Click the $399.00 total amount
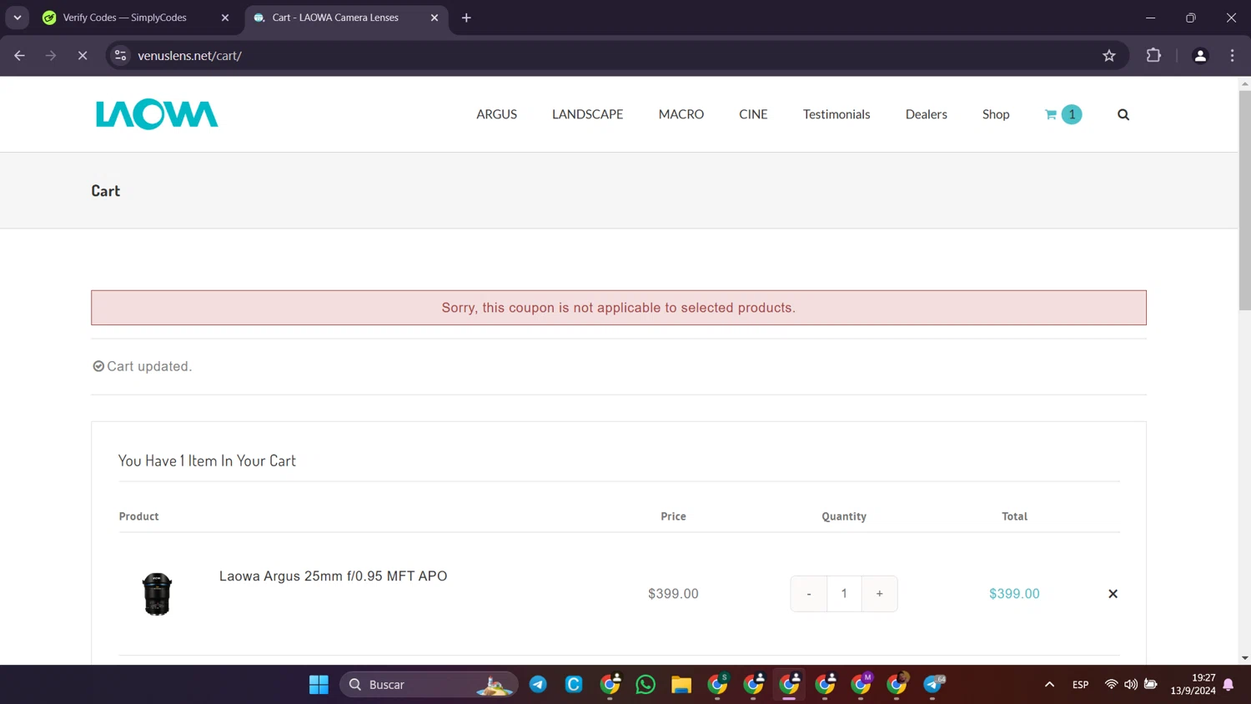This screenshot has height=704, width=1251. pyautogui.click(x=1014, y=594)
